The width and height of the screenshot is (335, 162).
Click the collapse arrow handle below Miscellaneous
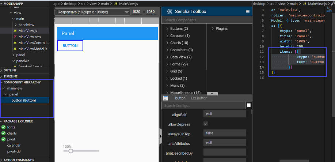point(212,94)
